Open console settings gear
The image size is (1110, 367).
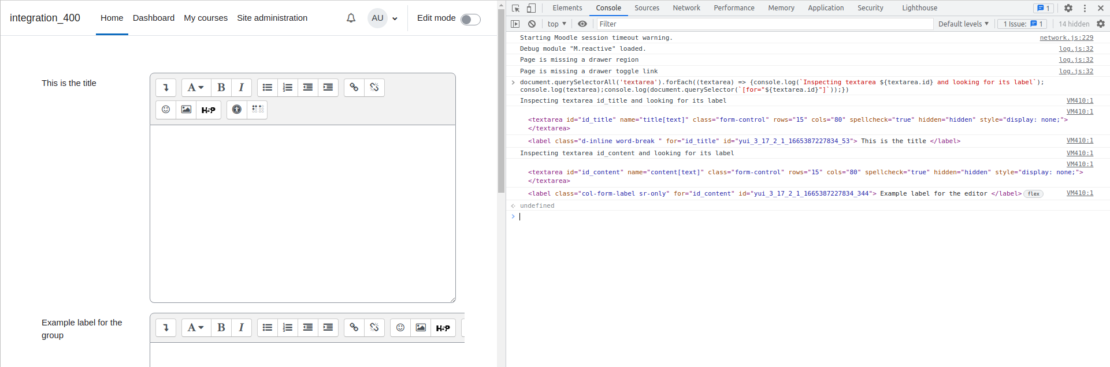click(1101, 24)
